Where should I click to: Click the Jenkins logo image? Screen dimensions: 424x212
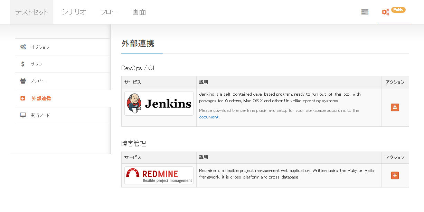point(159,104)
